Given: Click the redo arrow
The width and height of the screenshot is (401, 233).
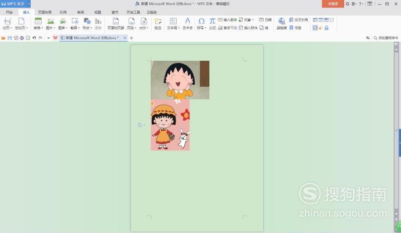Looking at the screenshot, I should point(41,38).
